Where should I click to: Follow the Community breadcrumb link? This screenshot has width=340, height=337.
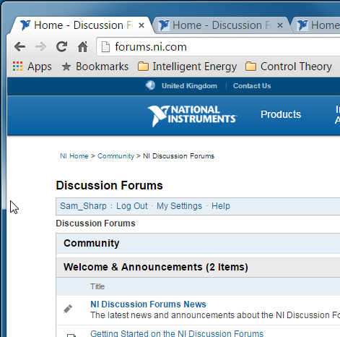(x=115, y=156)
